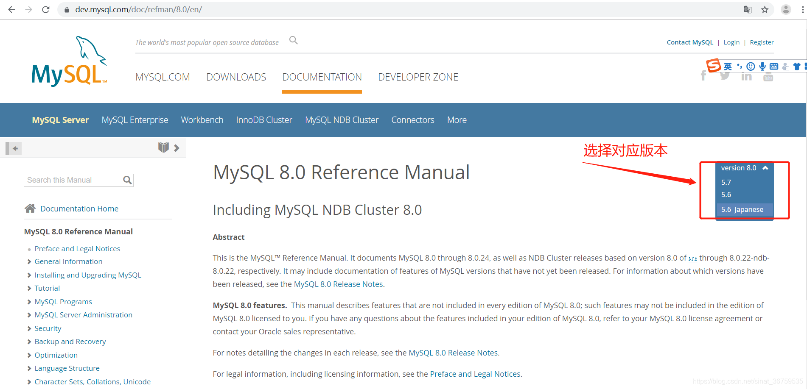Open MySQL NDB Cluster menu item

342,120
